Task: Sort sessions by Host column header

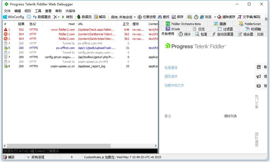Action: click(x=59, y=24)
